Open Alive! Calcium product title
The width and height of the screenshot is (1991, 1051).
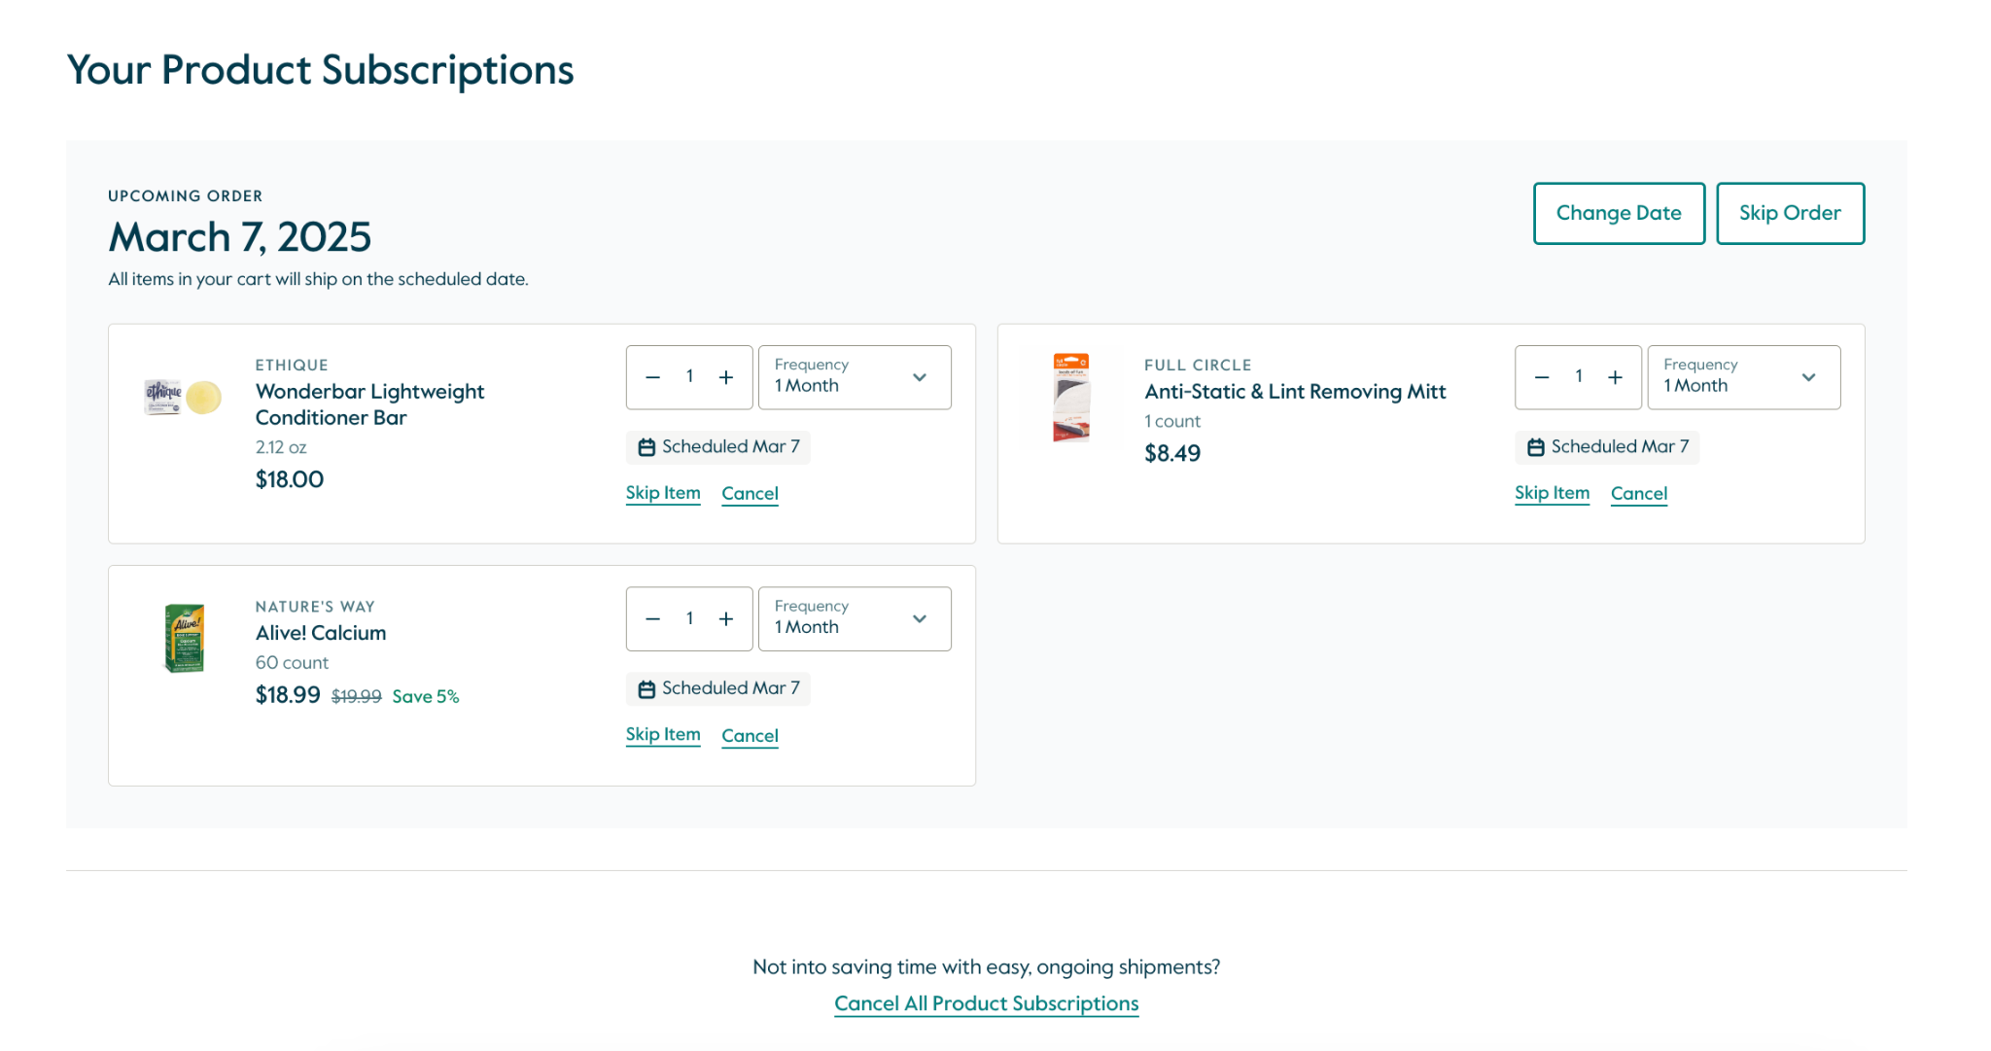[321, 633]
